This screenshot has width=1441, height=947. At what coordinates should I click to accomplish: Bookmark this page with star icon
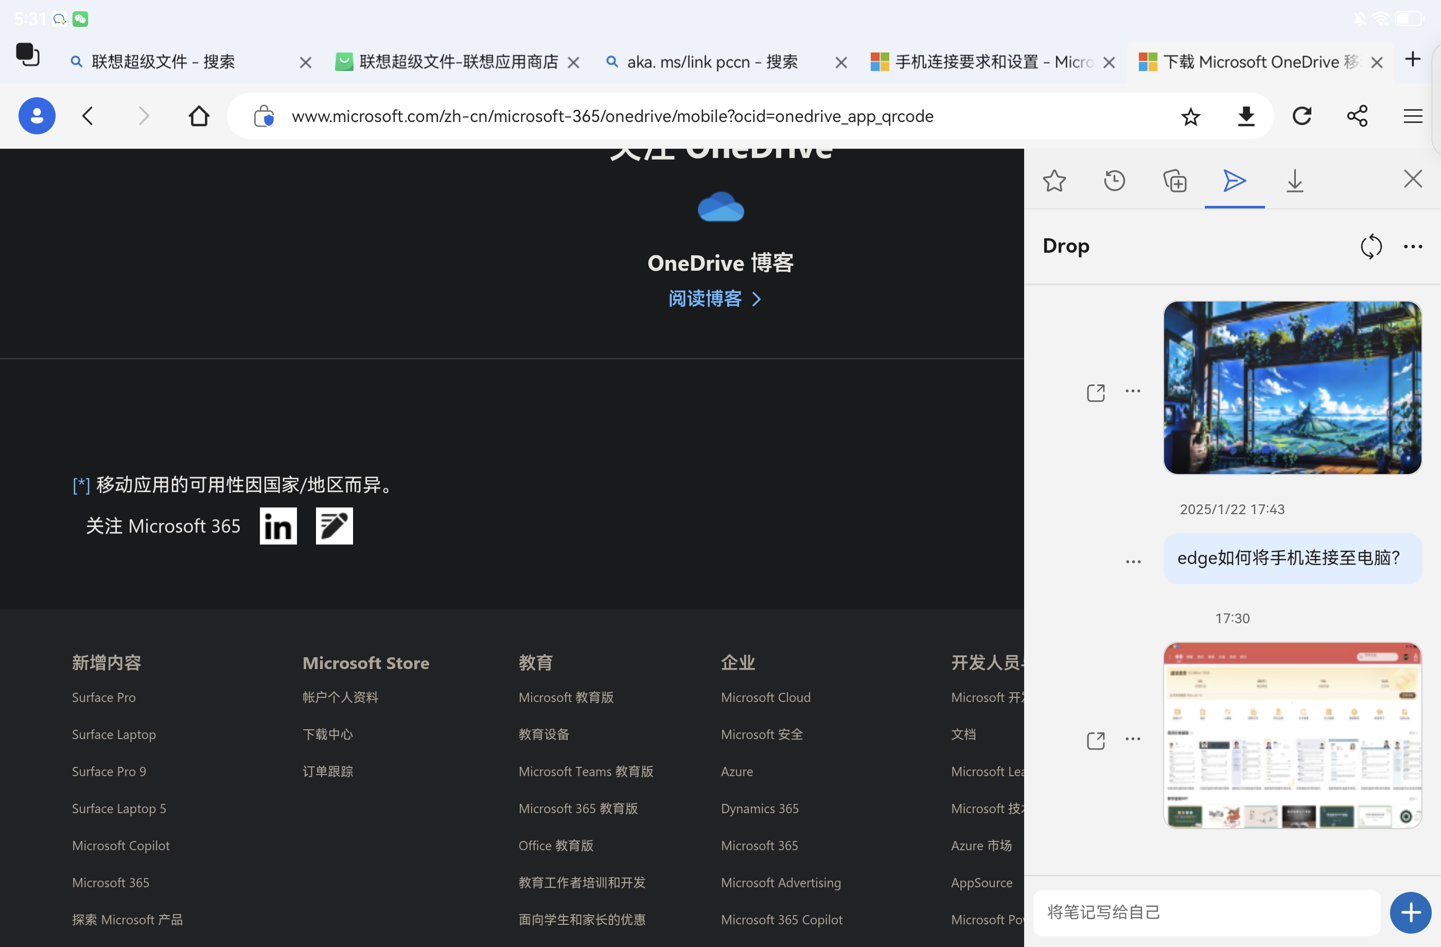click(1190, 116)
